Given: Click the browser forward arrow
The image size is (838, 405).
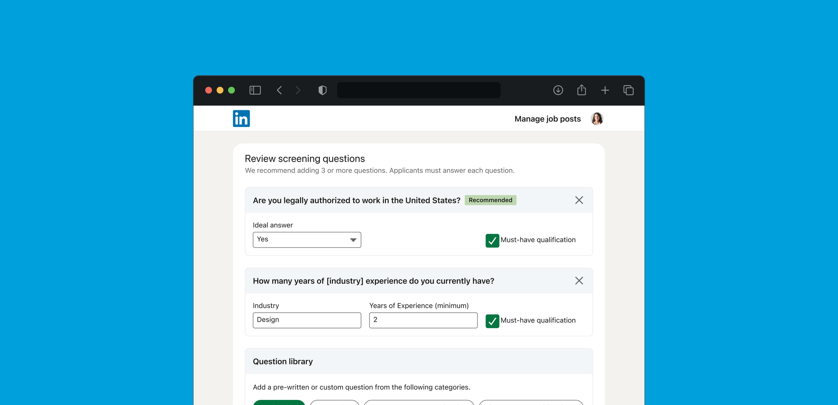Looking at the screenshot, I should pyautogui.click(x=298, y=90).
